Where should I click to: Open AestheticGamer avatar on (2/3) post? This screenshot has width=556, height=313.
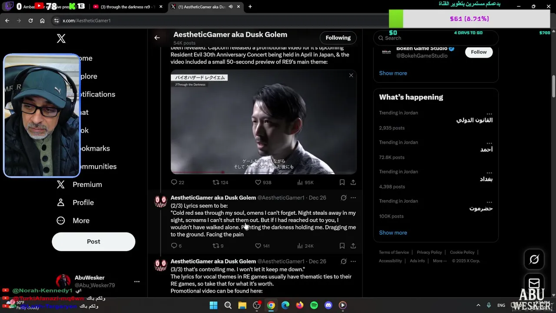tap(161, 202)
